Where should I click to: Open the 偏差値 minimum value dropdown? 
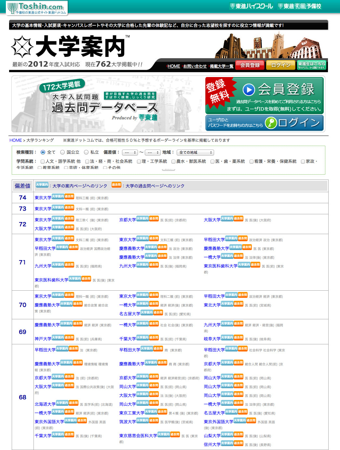pos(130,152)
